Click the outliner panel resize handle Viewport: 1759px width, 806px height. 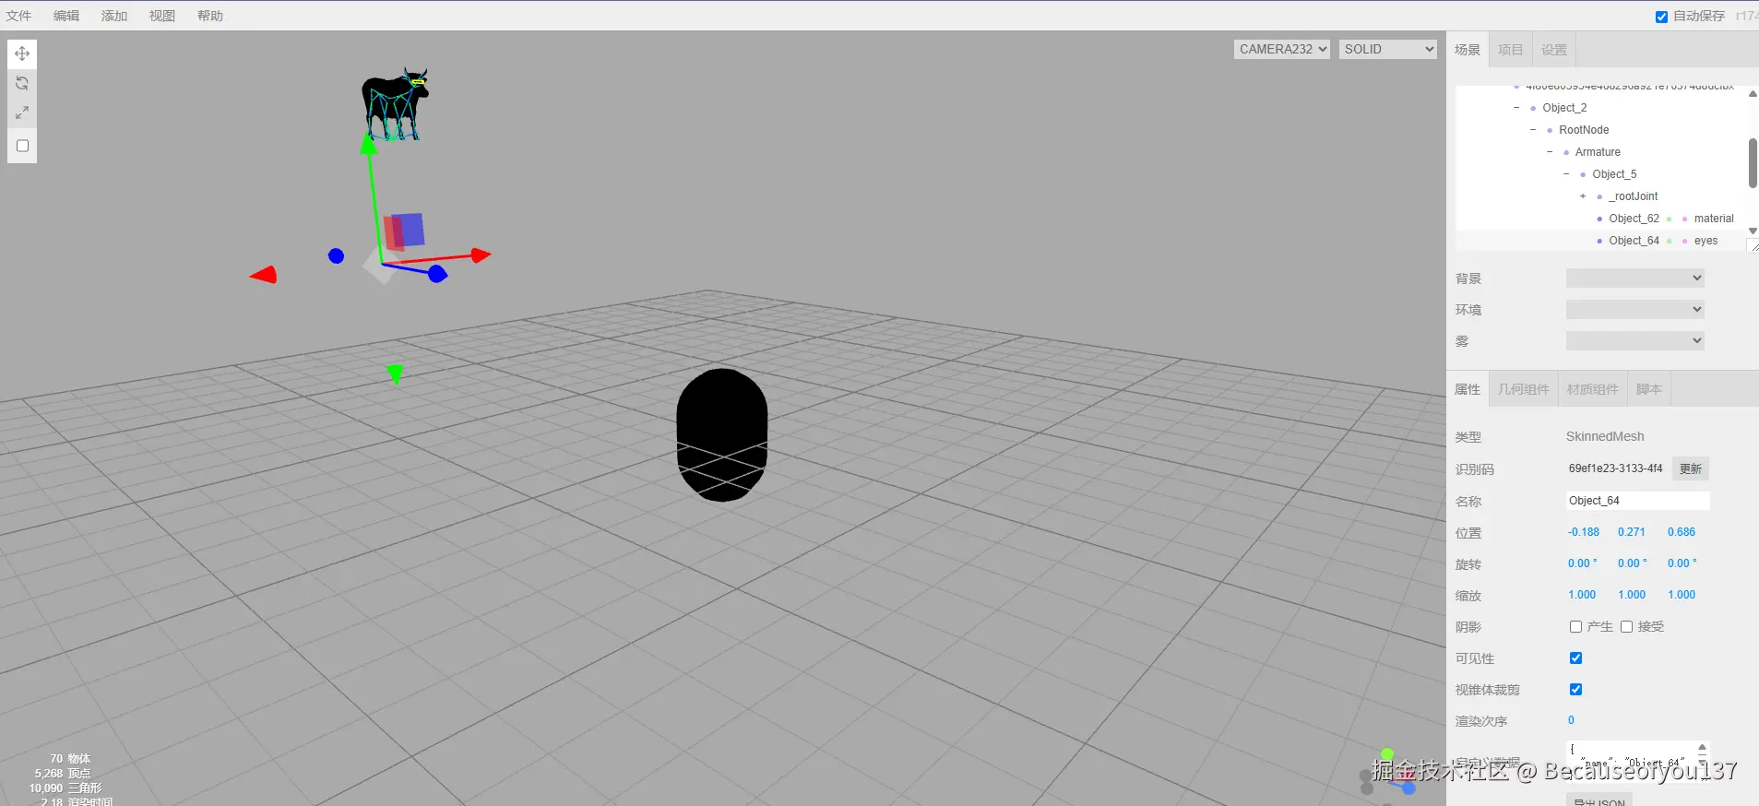[x=1753, y=246]
